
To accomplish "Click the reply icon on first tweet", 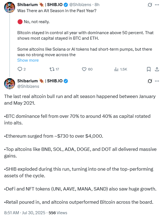I will click(x=20, y=69).
